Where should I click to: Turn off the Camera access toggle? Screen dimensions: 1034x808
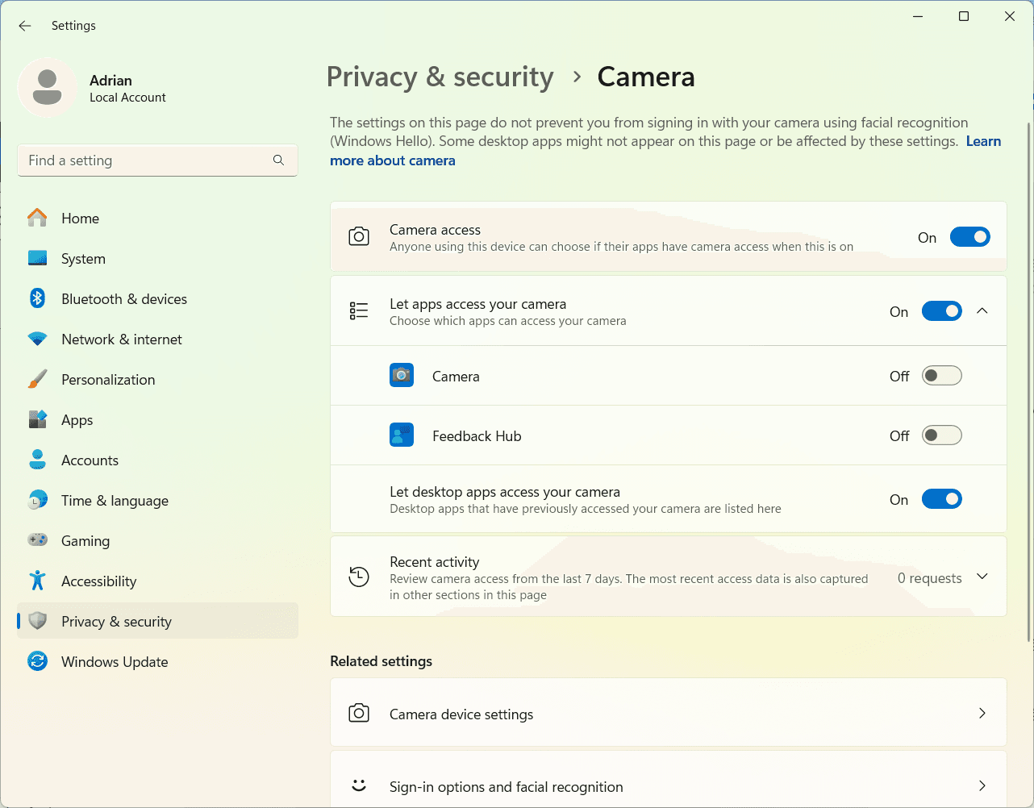[x=970, y=237]
